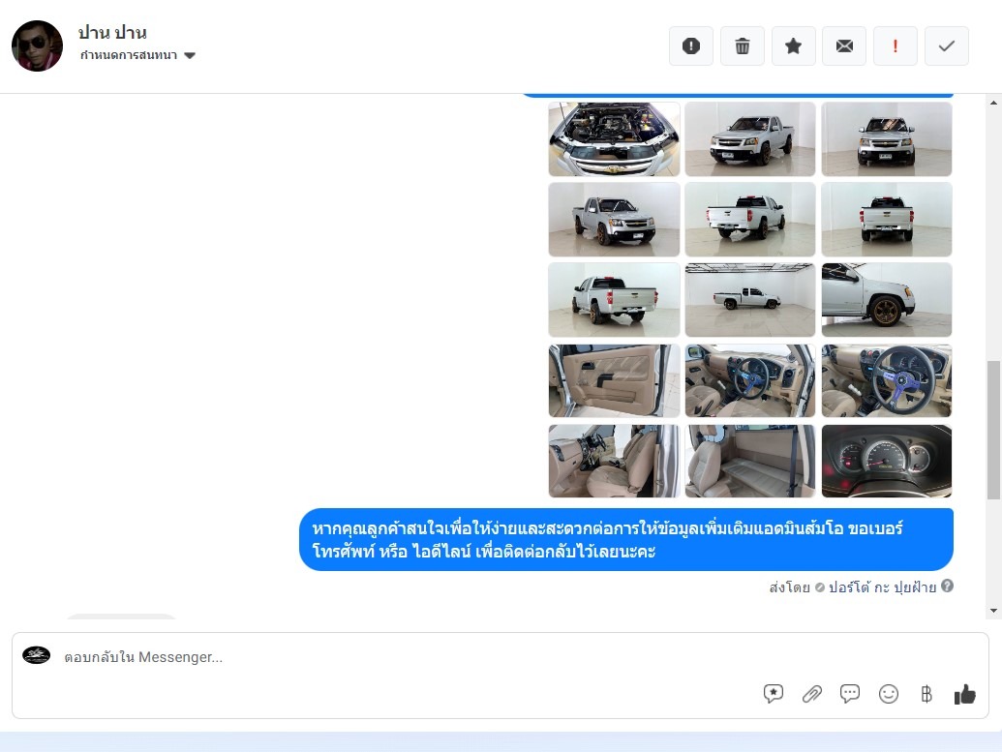Open the head-on front truck photo
The width and height of the screenshot is (1002, 752).
pyautogui.click(x=887, y=139)
